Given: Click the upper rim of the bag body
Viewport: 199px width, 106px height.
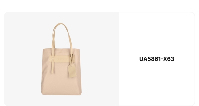Looking at the screenshot, I should pos(61,49).
